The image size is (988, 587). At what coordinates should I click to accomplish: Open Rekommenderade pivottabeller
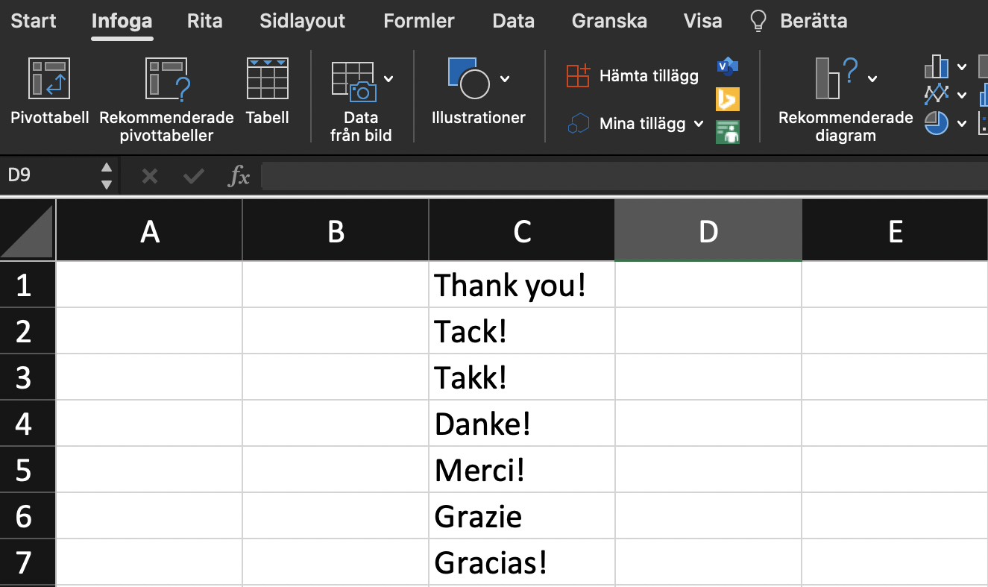click(166, 79)
